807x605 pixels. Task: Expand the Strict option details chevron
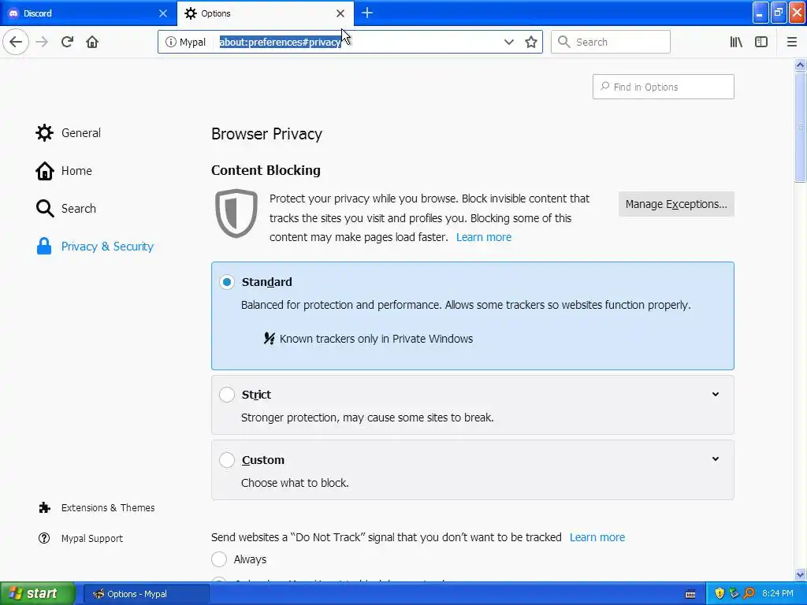tap(716, 394)
